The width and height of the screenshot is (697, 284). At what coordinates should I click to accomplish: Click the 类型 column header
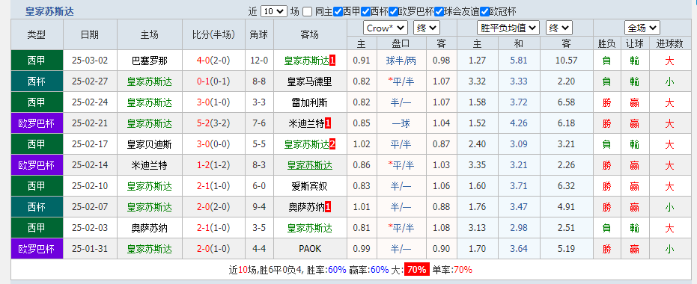click(37, 35)
